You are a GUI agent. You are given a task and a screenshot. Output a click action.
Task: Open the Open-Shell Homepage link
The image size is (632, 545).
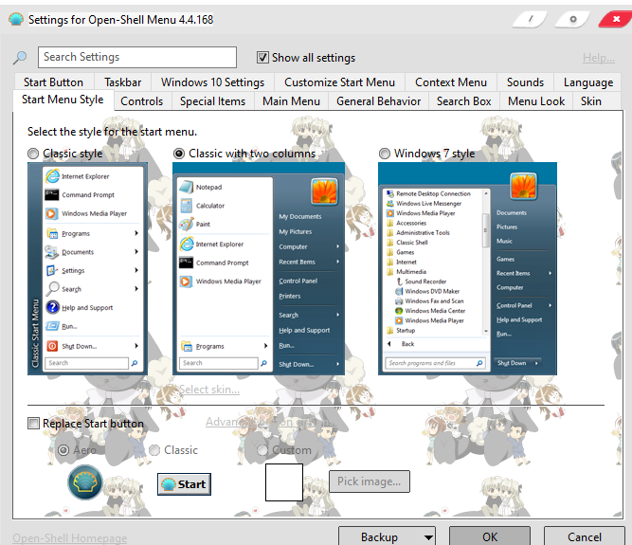(x=70, y=538)
